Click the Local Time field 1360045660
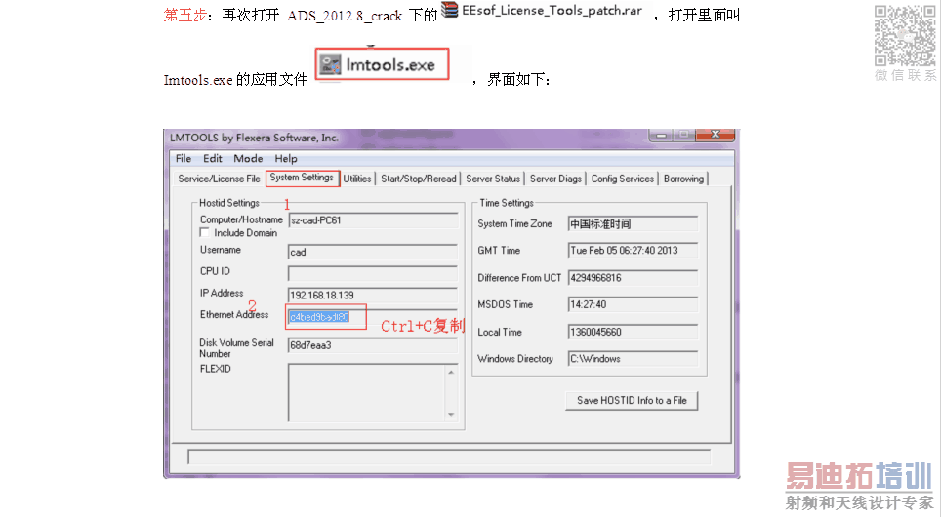941x517 pixels. (633, 332)
